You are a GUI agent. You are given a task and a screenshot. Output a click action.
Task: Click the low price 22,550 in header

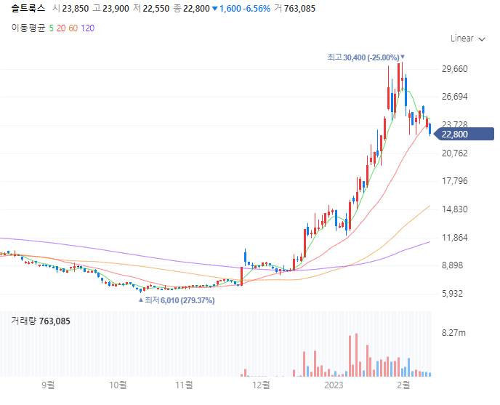pos(156,9)
